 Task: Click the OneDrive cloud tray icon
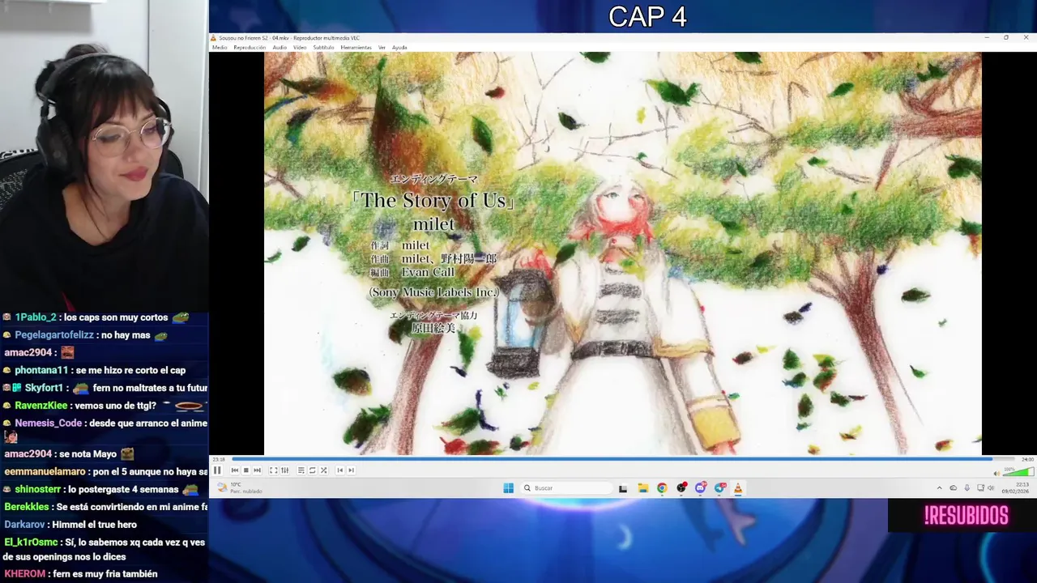click(953, 488)
